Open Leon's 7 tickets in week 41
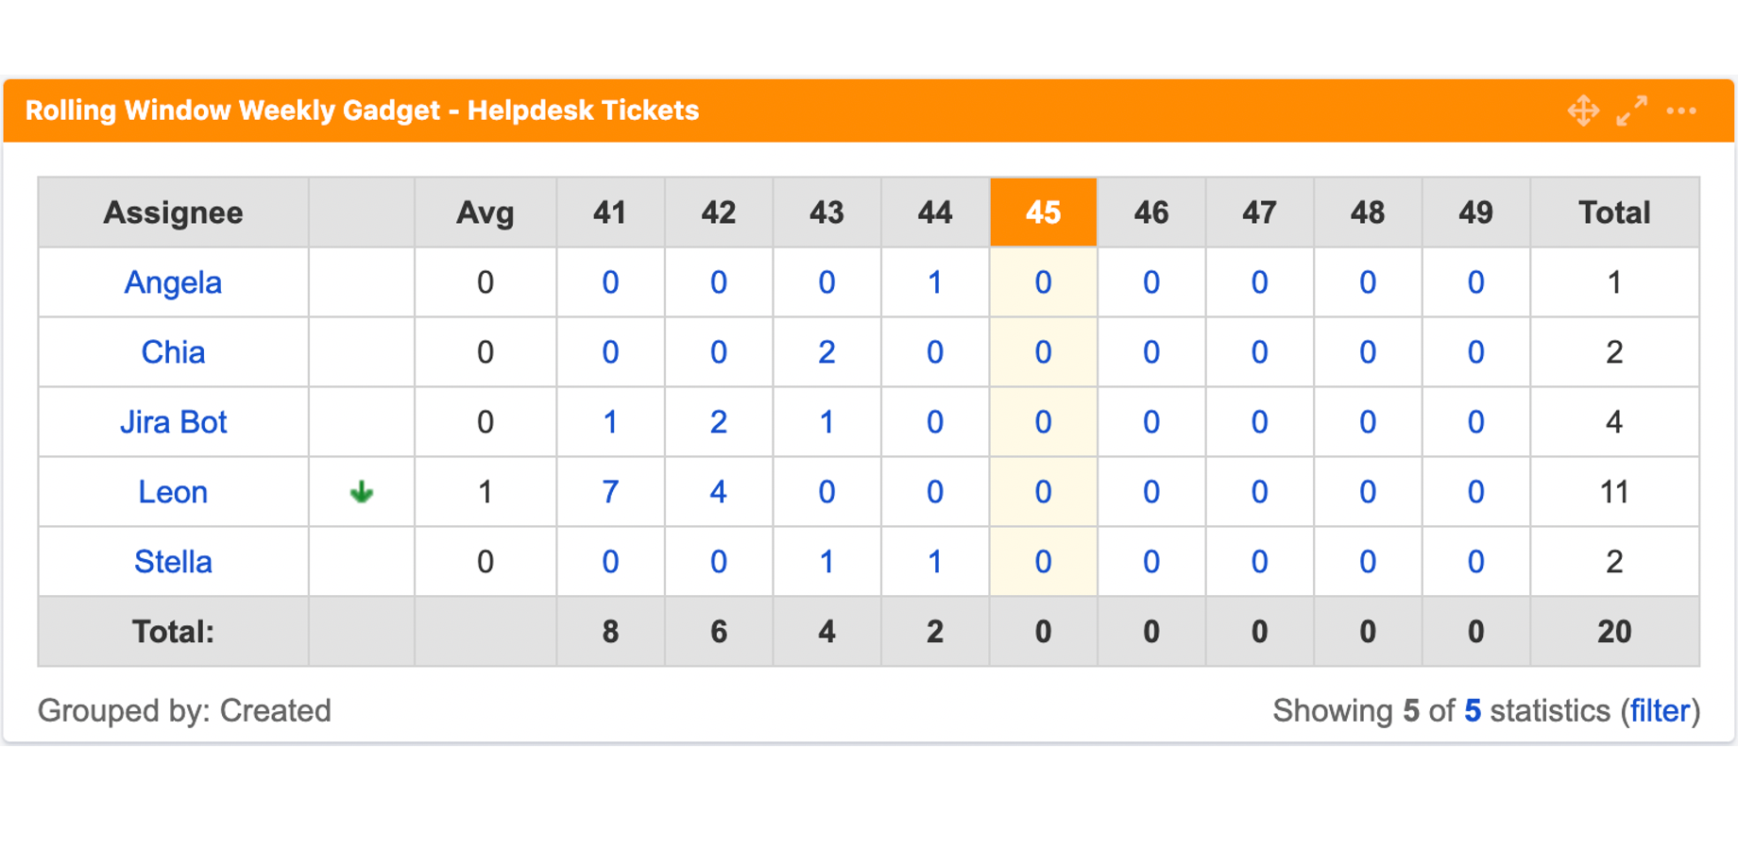The height and width of the screenshot is (850, 1738). [x=610, y=492]
